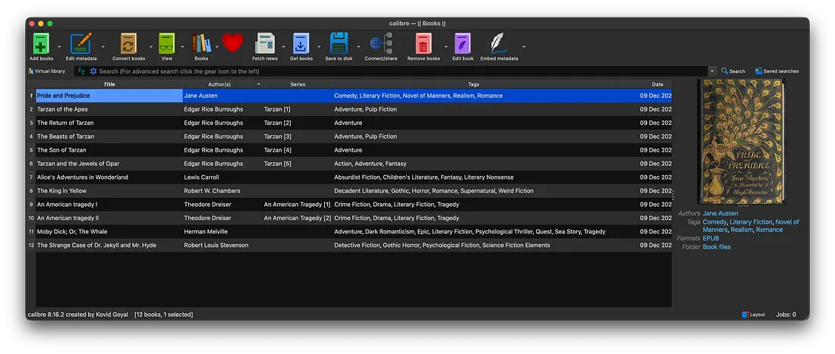Expand the Remove books dropdown arrow
This screenshot has height=354, width=835.
pyautogui.click(x=446, y=47)
